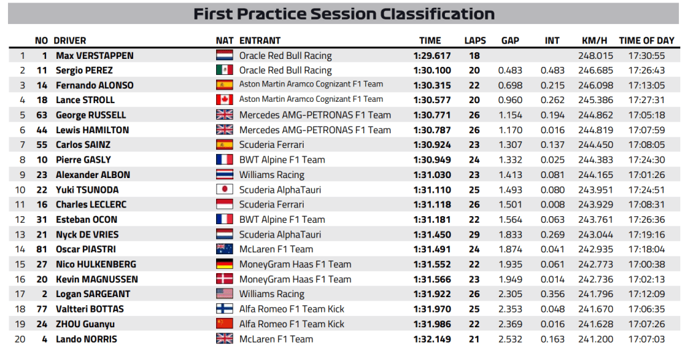Click the TIME OF DAY column header
This screenshot has width=685, height=348.
(x=646, y=40)
